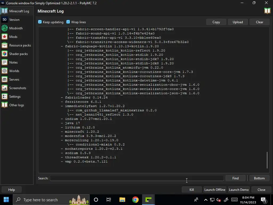Image resolution: width=273 pixels, height=205 pixels.
Task: Switch to the Mods tab label
Action: pyautogui.click(x=13, y=37)
